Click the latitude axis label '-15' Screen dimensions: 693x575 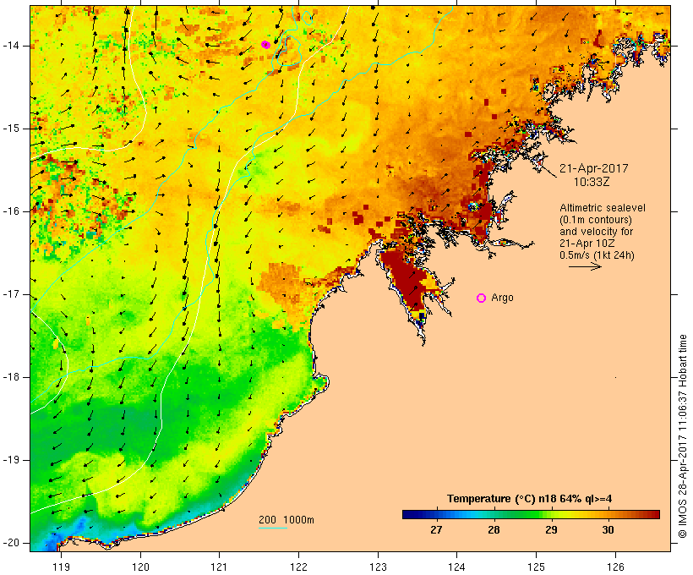tap(10, 129)
